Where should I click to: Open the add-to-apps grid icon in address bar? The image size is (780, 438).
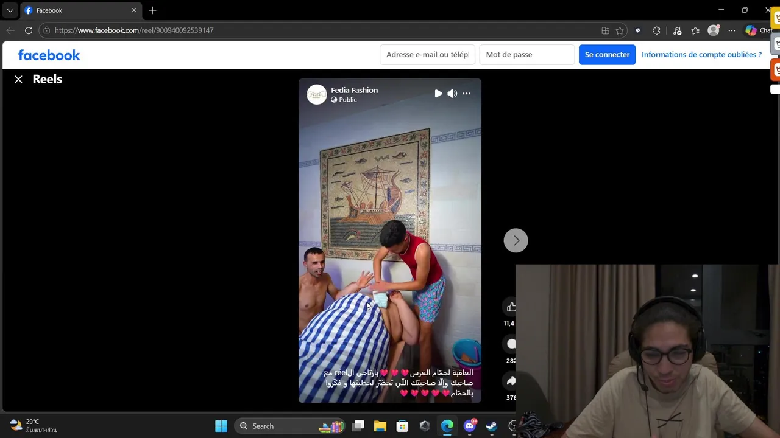click(605, 30)
